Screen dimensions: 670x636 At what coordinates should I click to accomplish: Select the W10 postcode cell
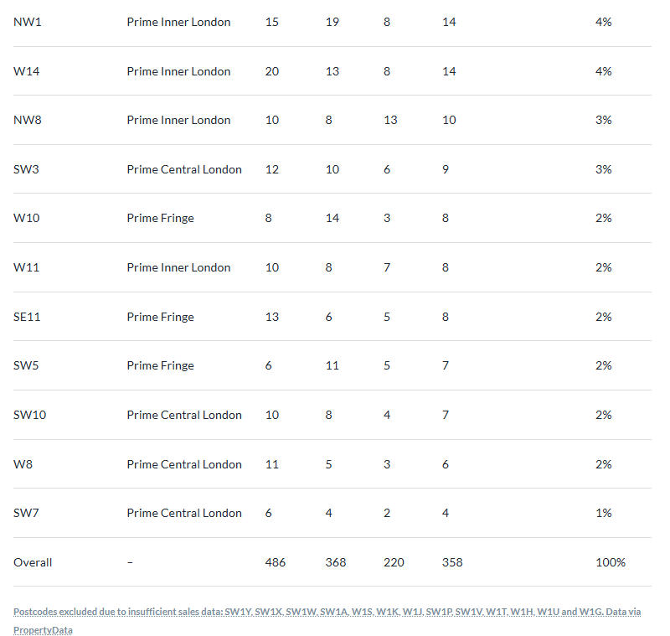(27, 218)
